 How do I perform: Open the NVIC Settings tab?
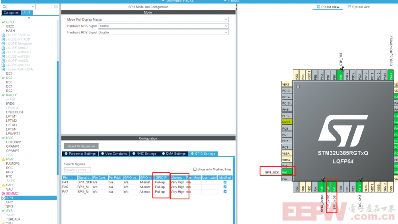(x=144, y=154)
